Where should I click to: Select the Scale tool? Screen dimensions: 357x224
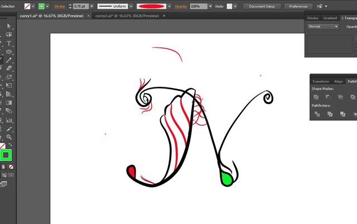click(9, 77)
